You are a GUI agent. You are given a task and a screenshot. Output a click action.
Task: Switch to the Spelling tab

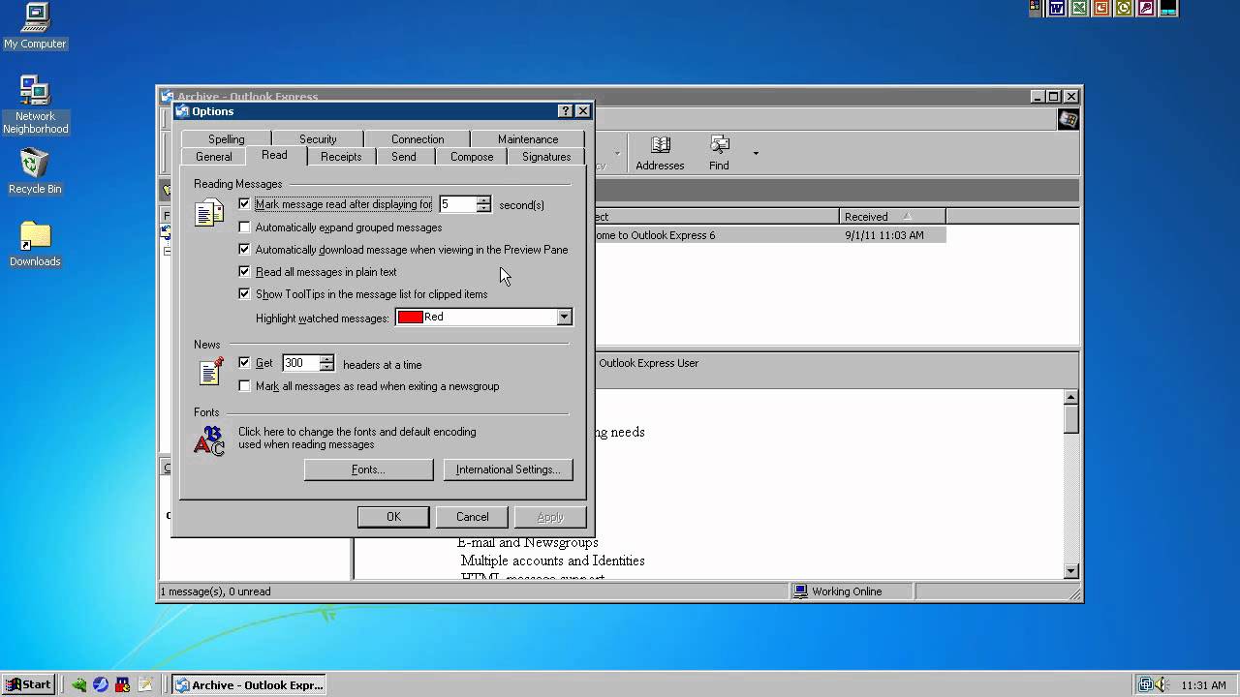tap(227, 139)
